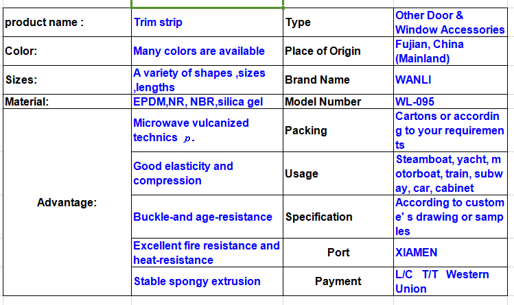Select the 'XIAMEN' port cell
The height and width of the screenshot is (305, 514).
click(450, 253)
